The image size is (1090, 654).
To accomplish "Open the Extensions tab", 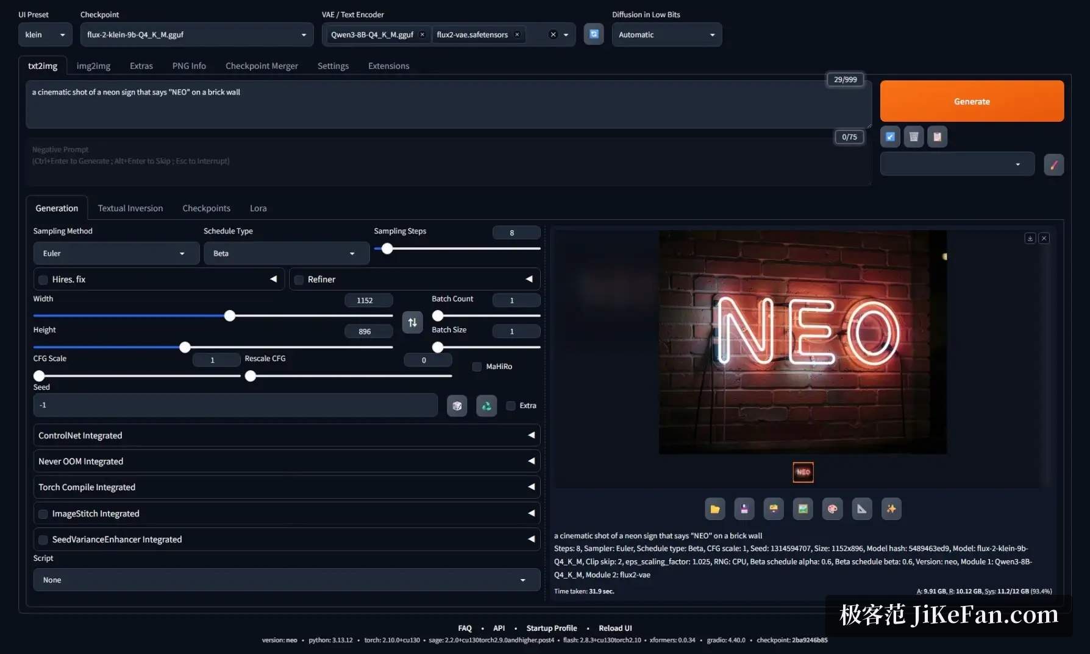I will [389, 66].
